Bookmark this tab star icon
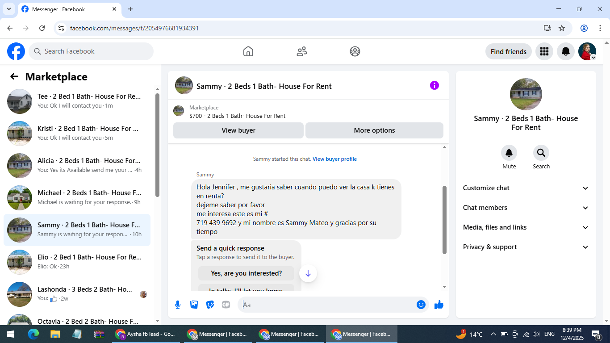610x343 pixels. click(562, 28)
